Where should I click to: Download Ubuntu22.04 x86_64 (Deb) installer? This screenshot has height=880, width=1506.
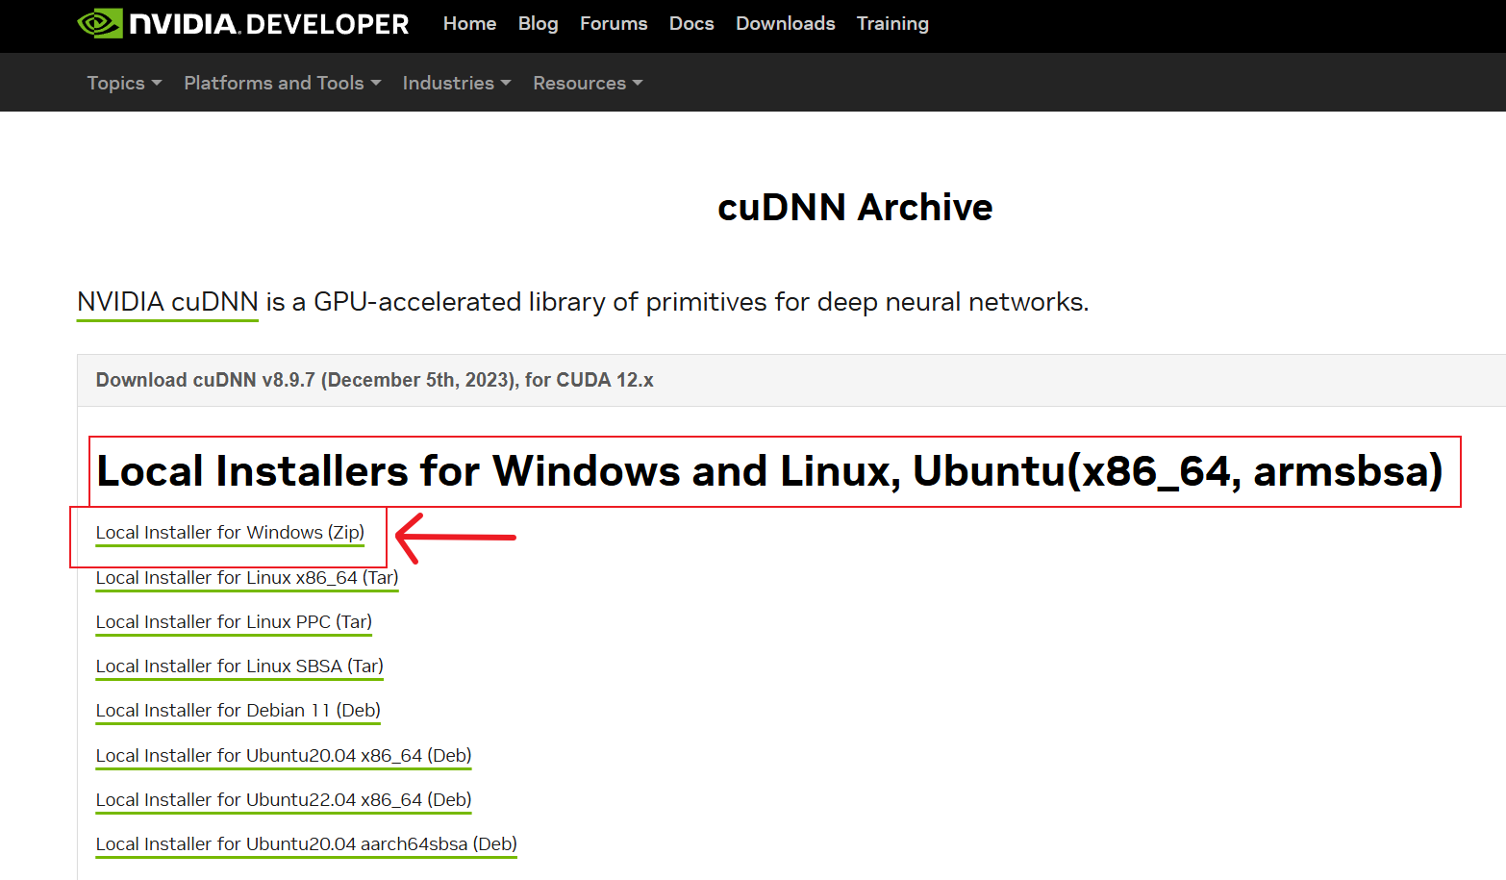click(x=284, y=800)
